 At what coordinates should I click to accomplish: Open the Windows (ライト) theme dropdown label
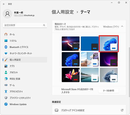click(x=111, y=27)
